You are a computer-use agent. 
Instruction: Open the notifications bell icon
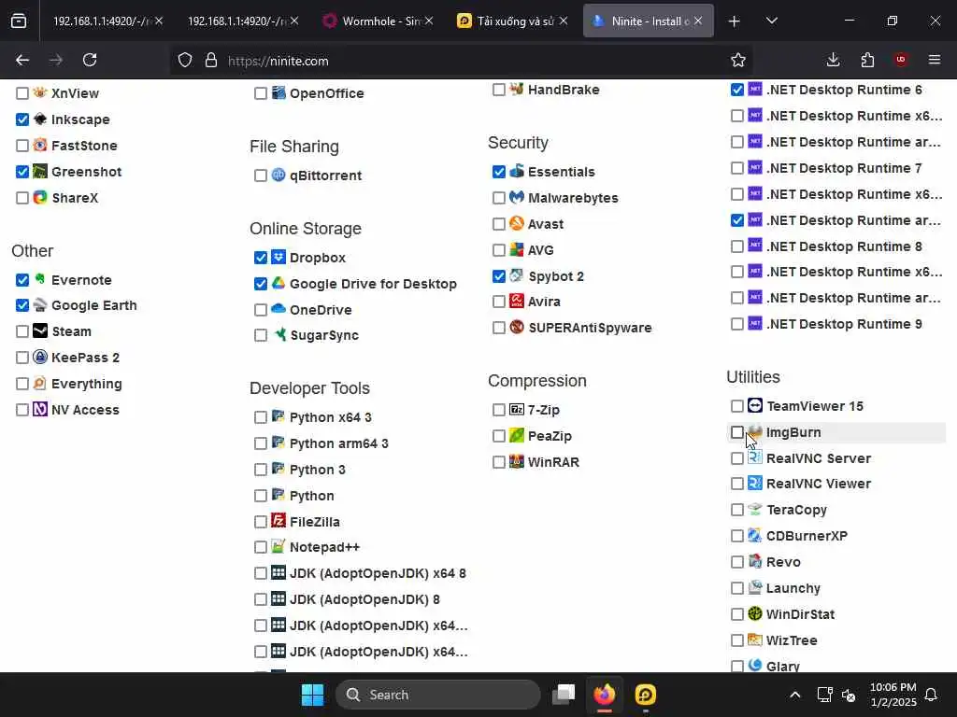tap(932, 695)
